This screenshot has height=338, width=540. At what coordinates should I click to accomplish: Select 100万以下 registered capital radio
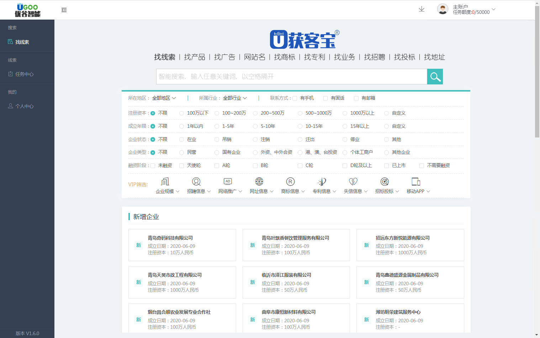click(x=182, y=113)
